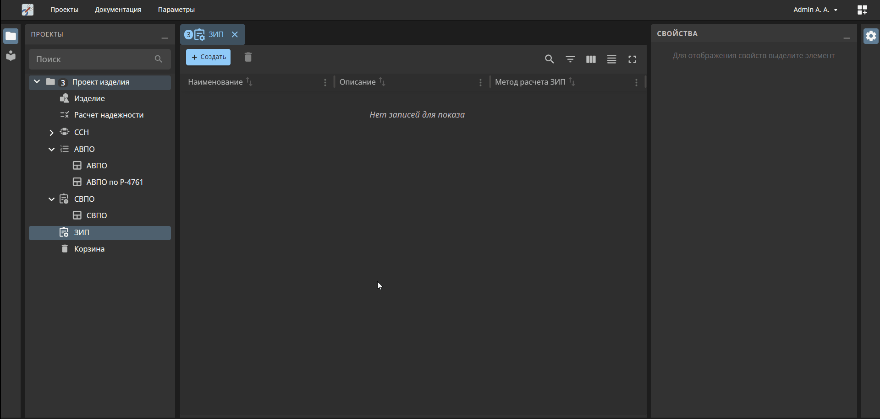Click the Наименование column header

click(215, 82)
